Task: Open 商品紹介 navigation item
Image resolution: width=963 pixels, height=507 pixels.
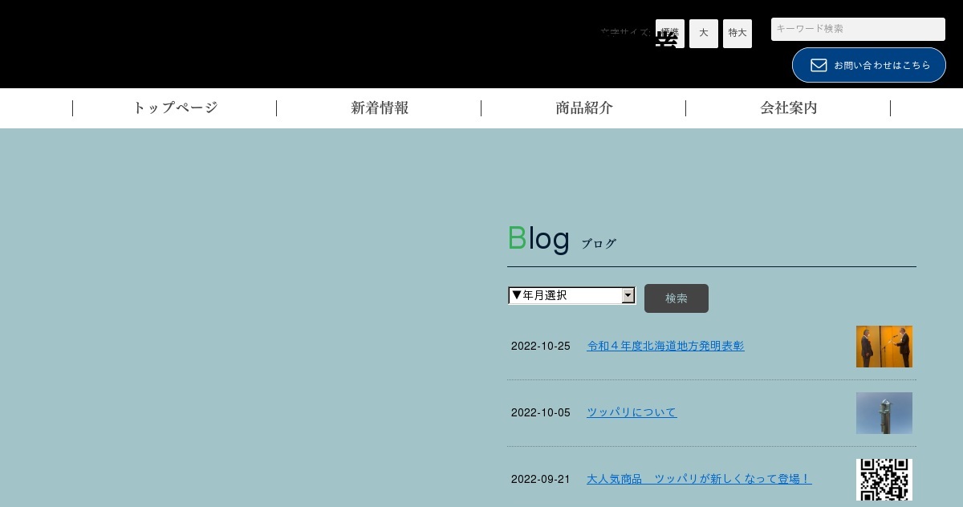Action: 584,108
